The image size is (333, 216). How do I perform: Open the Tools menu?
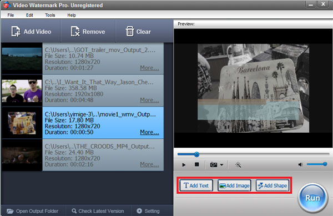[50, 15]
